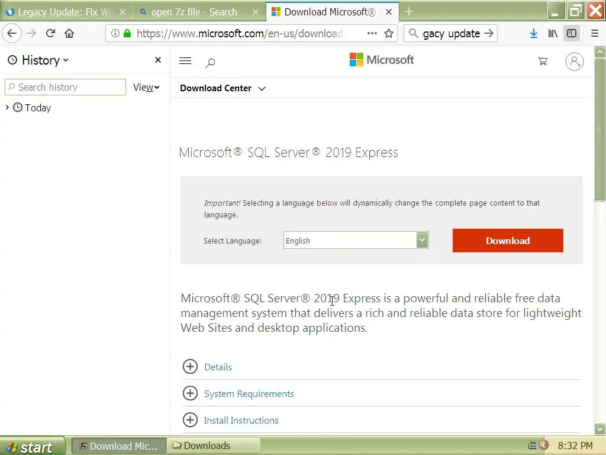Click the forward navigation arrow
606x455 pixels.
[x=31, y=33]
